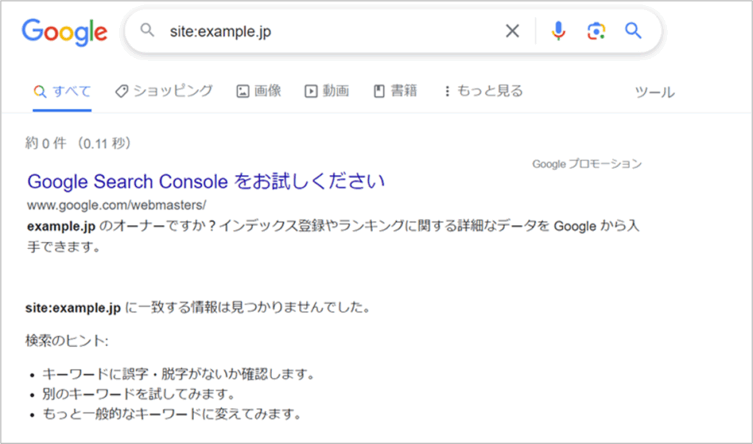Submit search with blue magnifier icon
This screenshot has width=753, height=444.
pos(633,31)
